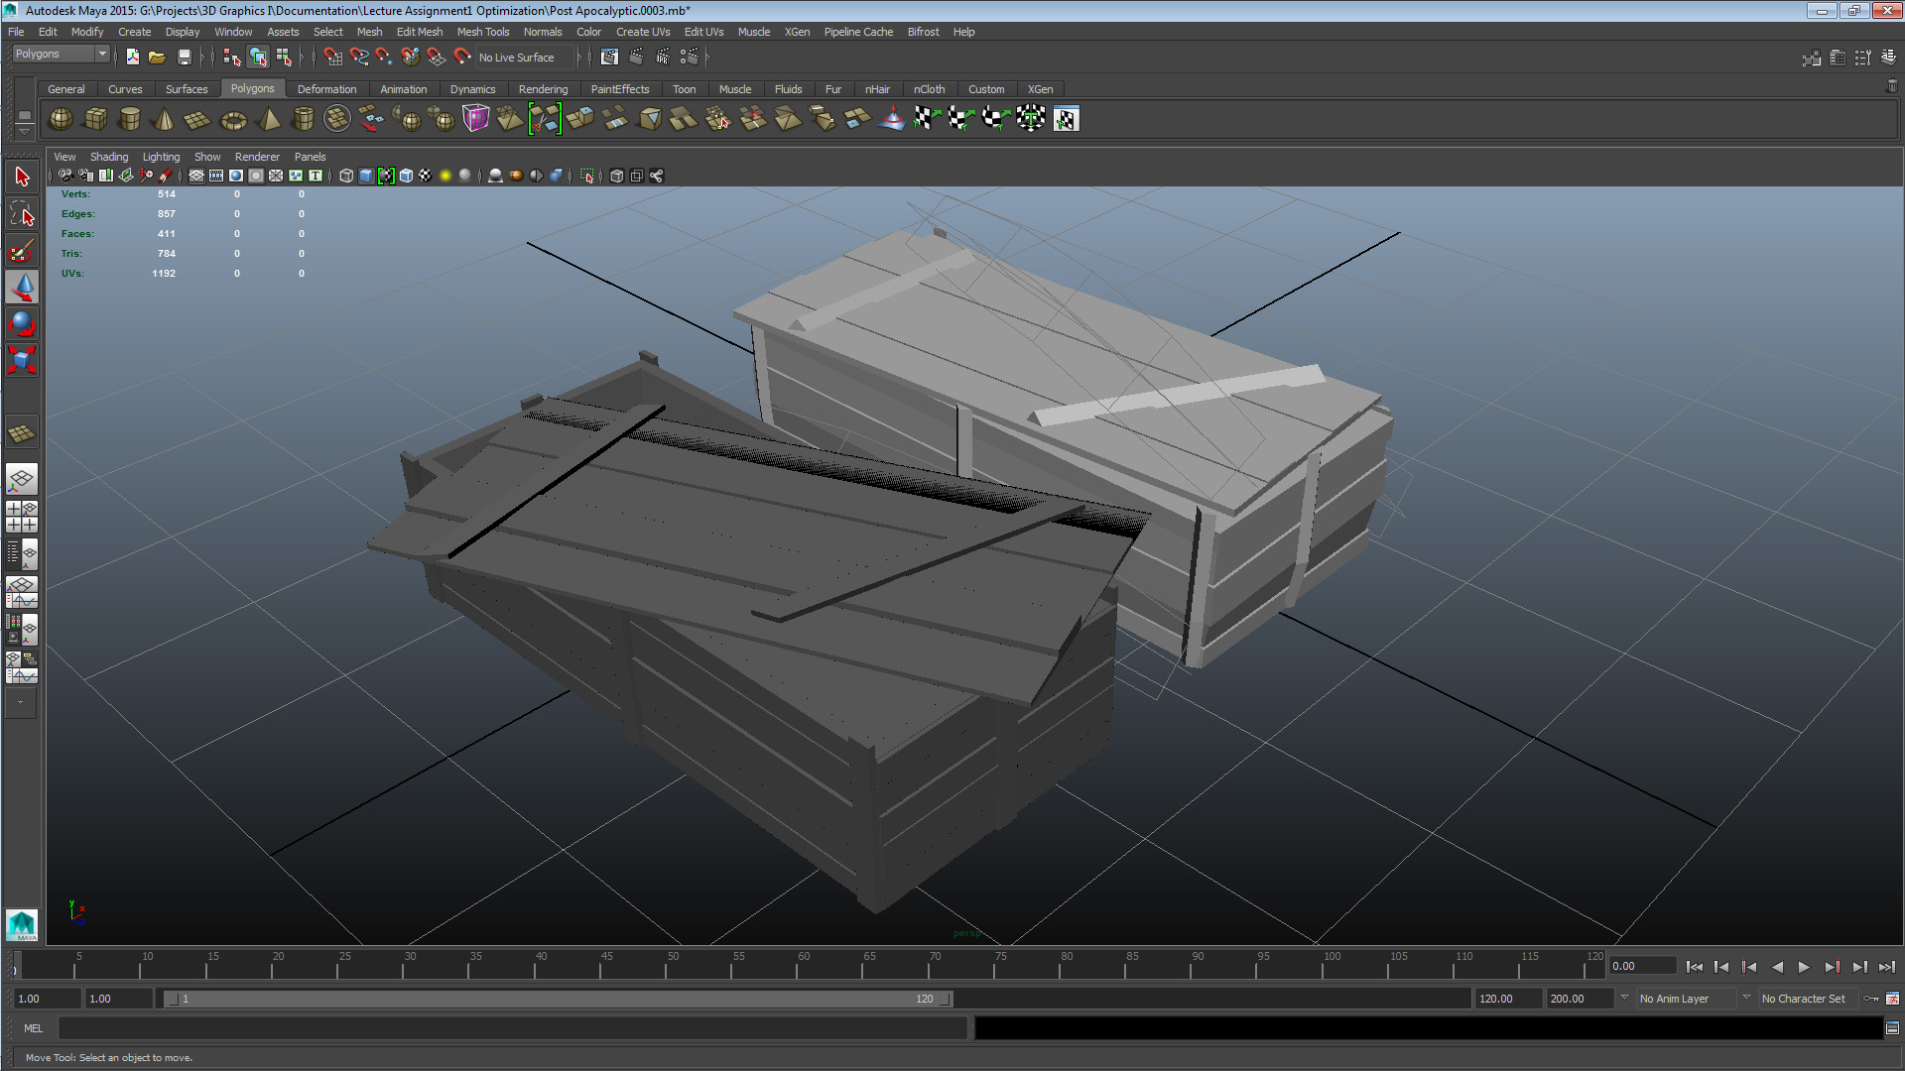The height and width of the screenshot is (1071, 1905).
Task: Open the Polygons menu set dropdown
Action: pos(61,54)
